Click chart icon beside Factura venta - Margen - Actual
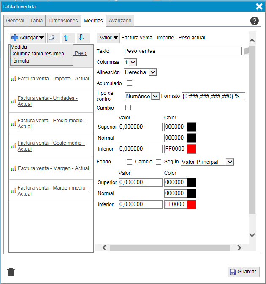This screenshot has height=284, width=266. coord(14,168)
